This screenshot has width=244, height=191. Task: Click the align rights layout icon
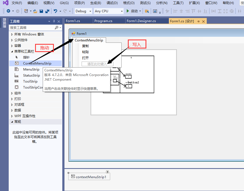click(x=187, y=11)
